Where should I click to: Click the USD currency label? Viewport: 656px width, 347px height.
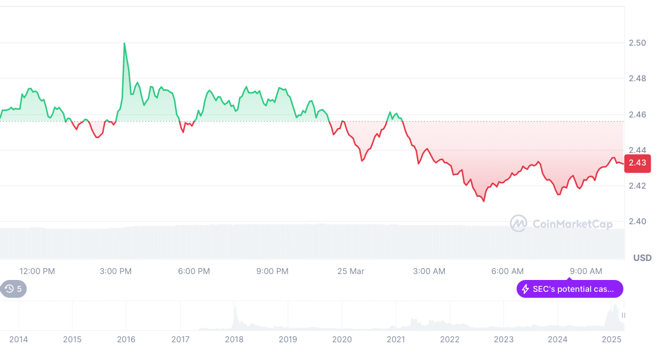click(x=642, y=258)
